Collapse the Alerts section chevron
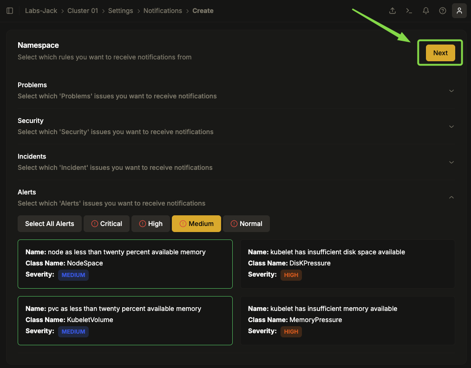Image resolution: width=471 pixels, height=368 pixels. (x=451, y=198)
